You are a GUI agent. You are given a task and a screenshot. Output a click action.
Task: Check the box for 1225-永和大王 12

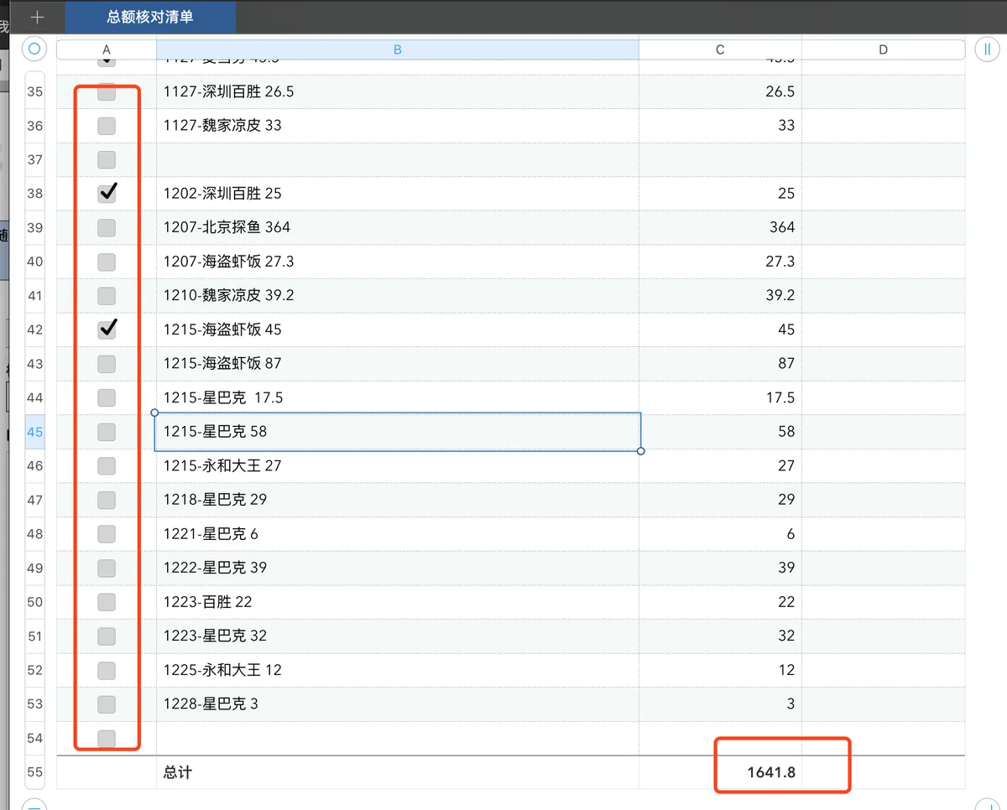pos(107,670)
